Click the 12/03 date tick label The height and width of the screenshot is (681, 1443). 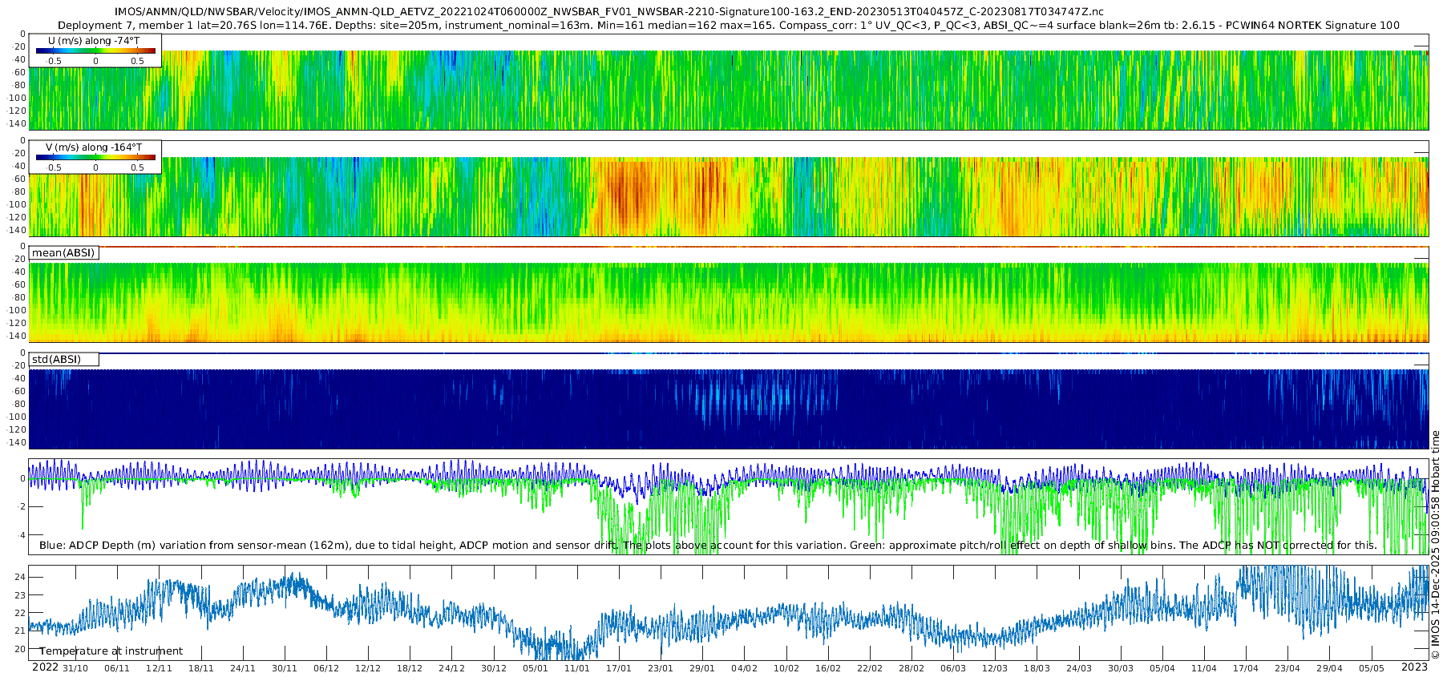coord(995,668)
